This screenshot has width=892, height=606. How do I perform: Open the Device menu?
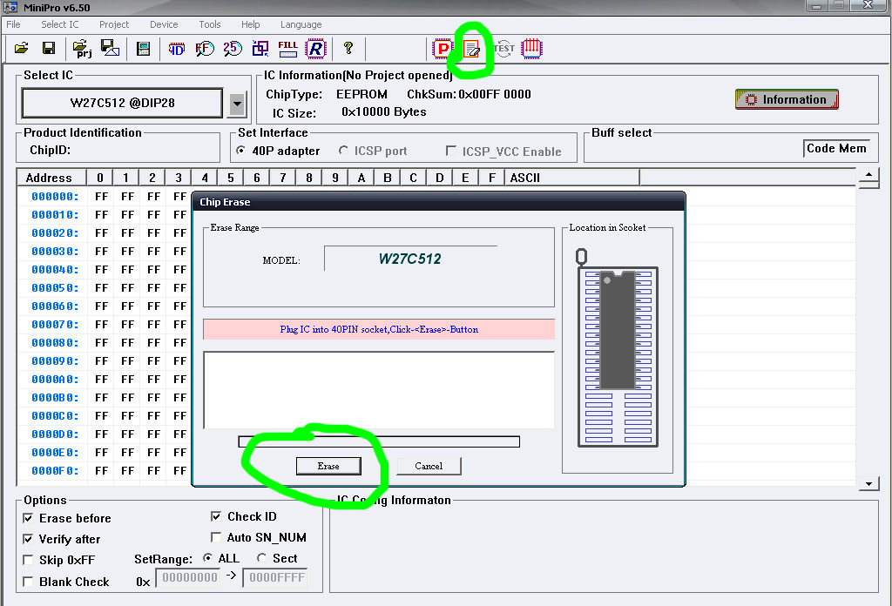coord(164,24)
